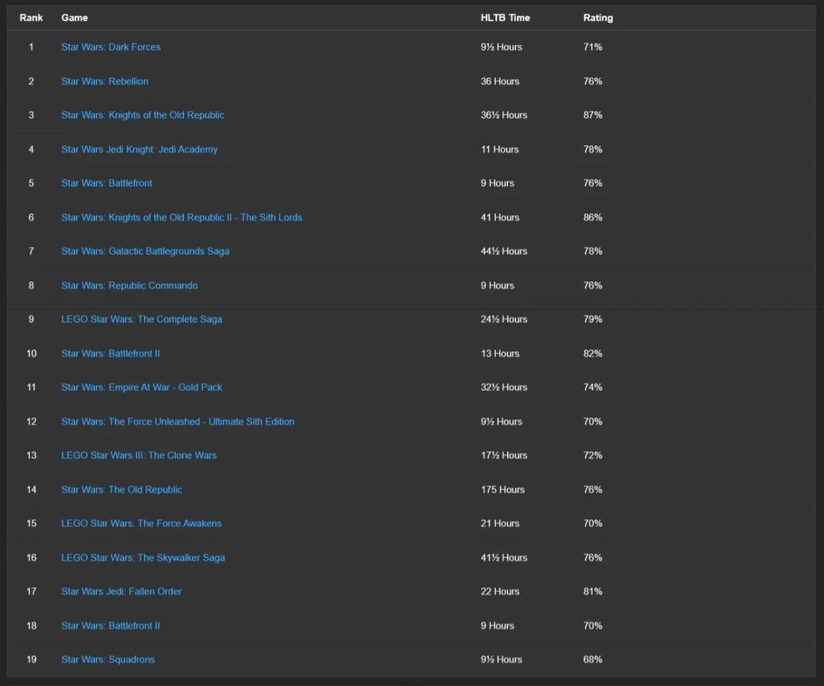Image resolution: width=824 pixels, height=686 pixels.
Task: Open The Force Unleashed - Ultimate Sith Edition link
Action: [x=177, y=421]
